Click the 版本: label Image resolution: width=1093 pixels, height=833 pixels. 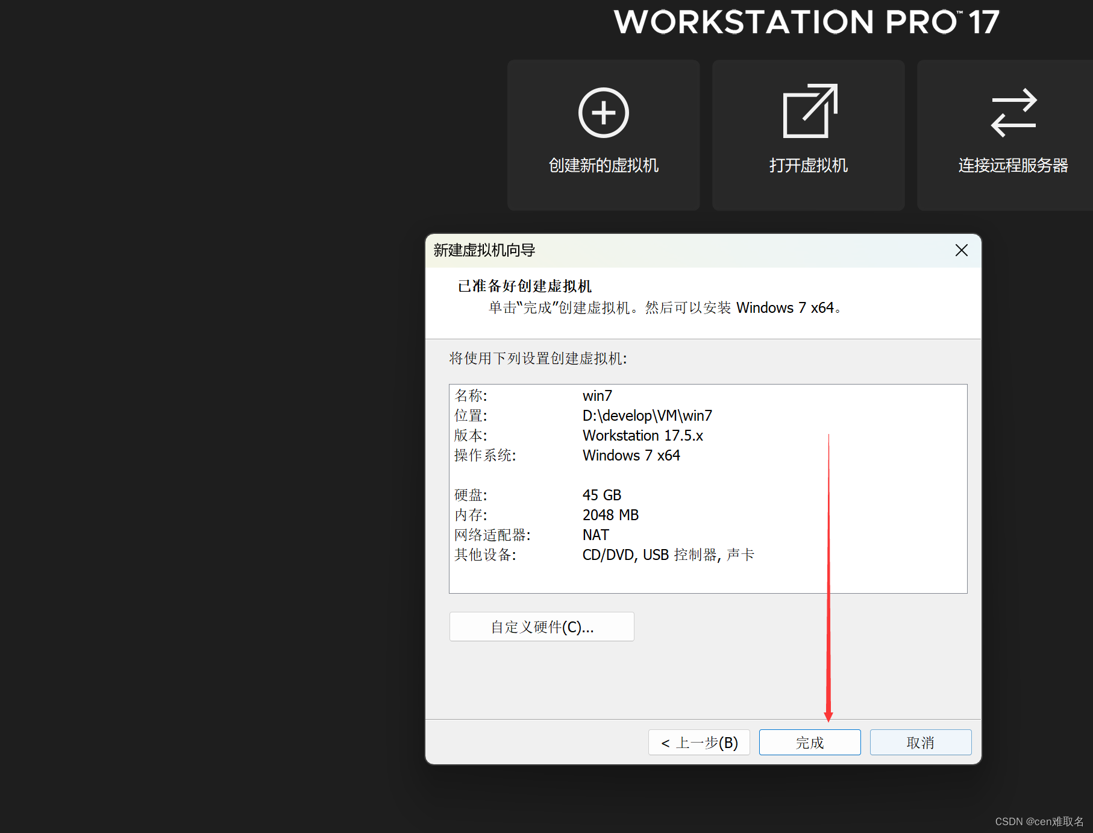point(471,436)
